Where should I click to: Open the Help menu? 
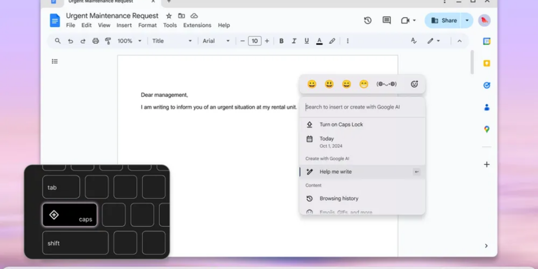pos(224,25)
